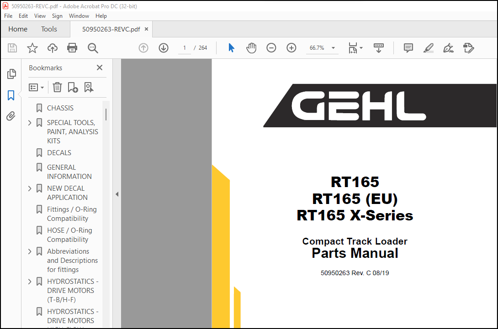
Task: Go to previous page arrow
Action: coord(143,48)
